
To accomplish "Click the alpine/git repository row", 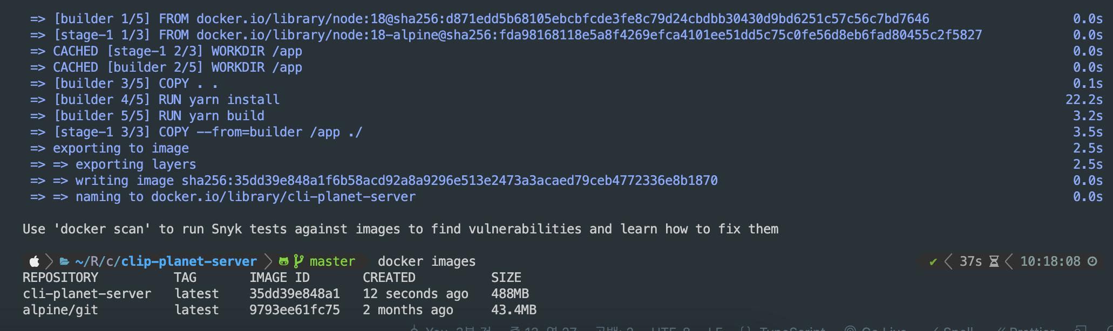I will click(280, 310).
